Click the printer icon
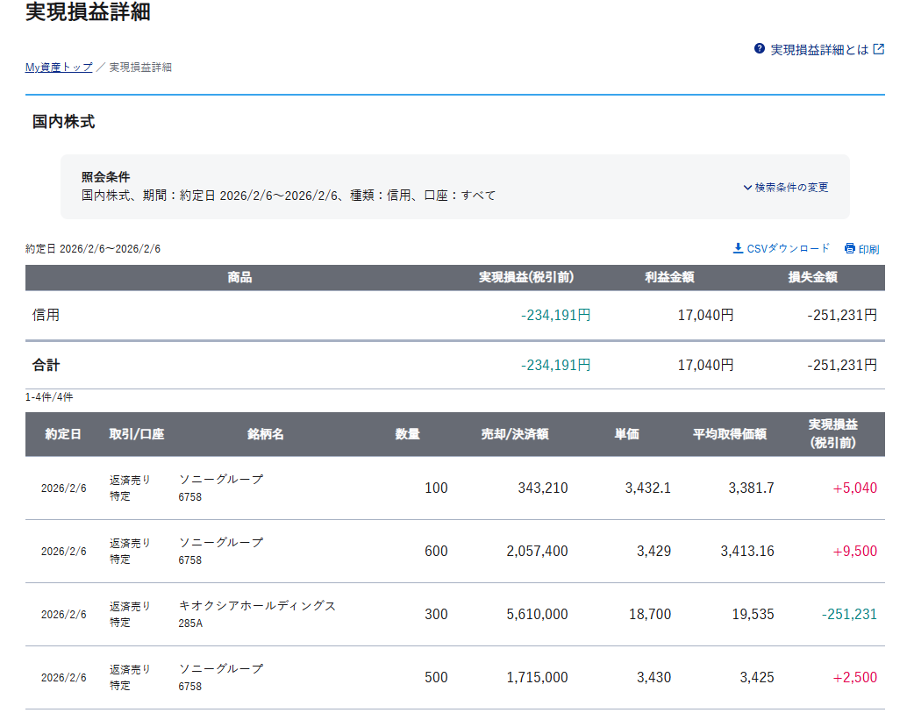The width and height of the screenshot is (907, 720). [x=849, y=249]
